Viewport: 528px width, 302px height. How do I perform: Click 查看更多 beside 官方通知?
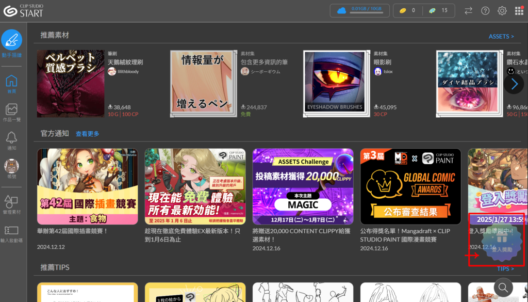(88, 134)
